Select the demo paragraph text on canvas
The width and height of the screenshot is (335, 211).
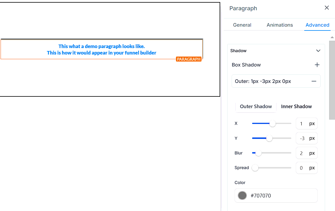pos(101,50)
